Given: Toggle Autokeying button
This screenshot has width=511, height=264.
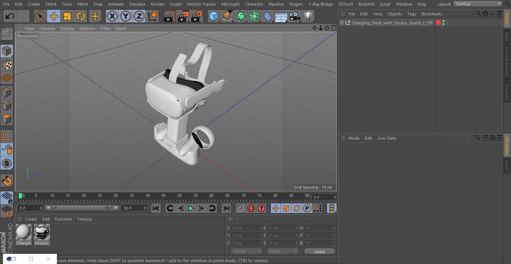Looking at the screenshot, I should [x=251, y=208].
